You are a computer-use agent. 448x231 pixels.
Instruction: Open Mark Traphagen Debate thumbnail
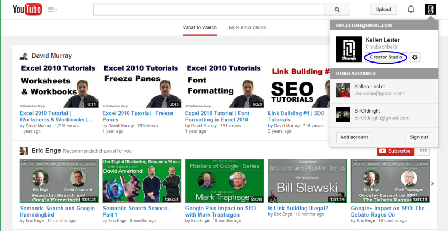coord(390,181)
